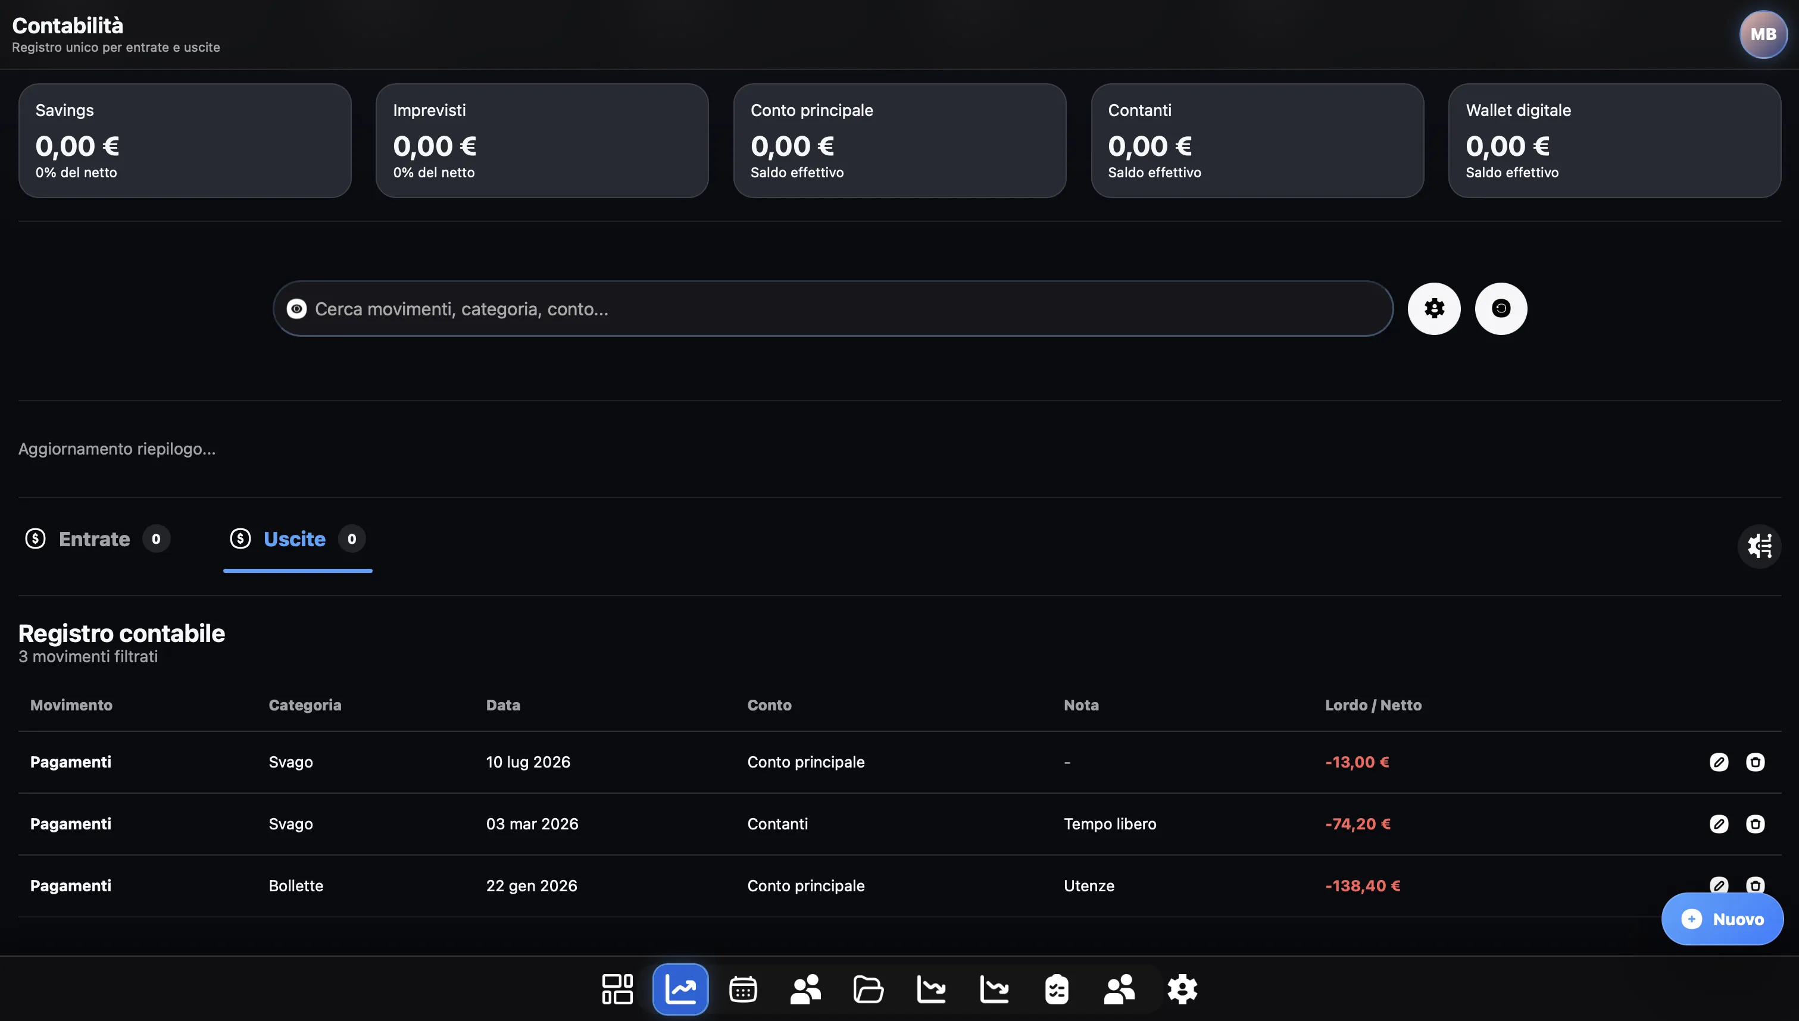The image size is (1799, 1021).
Task: Toggle the eye icon in search bar
Action: pos(296,309)
